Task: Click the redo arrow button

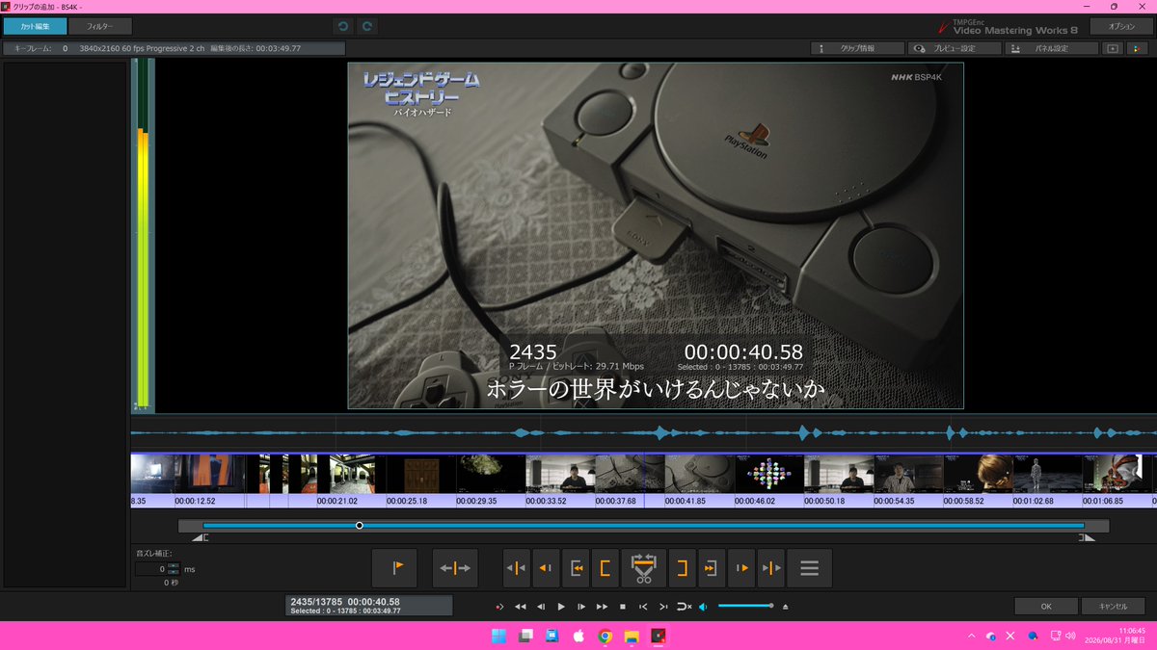Action: click(x=367, y=27)
